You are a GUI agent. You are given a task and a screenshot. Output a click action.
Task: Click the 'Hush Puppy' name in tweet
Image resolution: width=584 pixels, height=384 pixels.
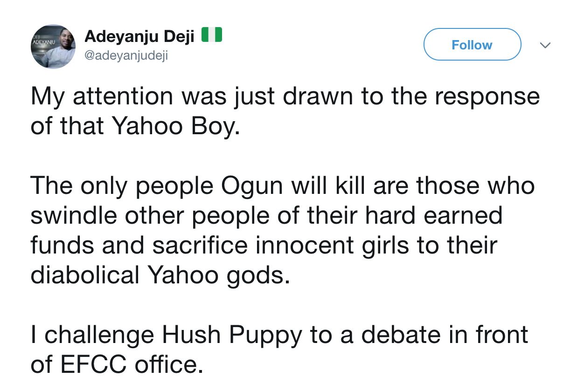(232, 336)
